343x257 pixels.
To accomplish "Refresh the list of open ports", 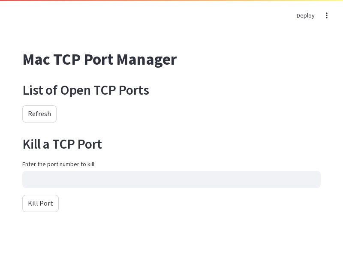I will tap(39, 114).
